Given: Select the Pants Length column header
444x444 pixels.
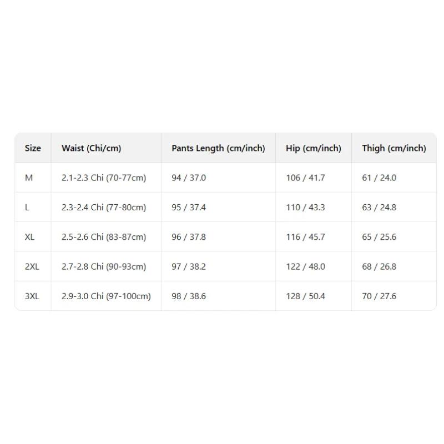Looking at the screenshot, I should coord(218,148).
